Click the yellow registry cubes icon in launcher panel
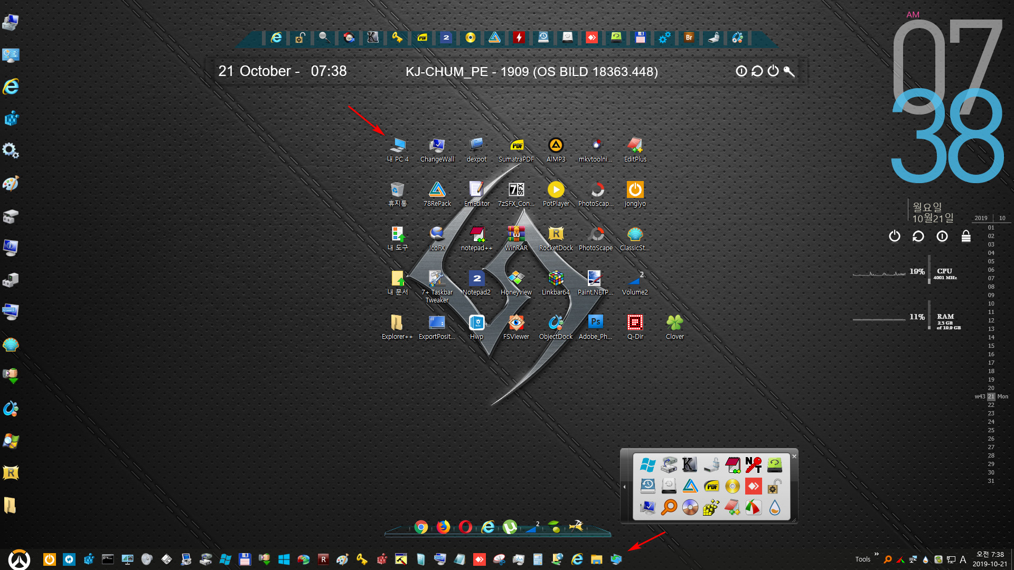This screenshot has width=1014, height=570. 711,507
